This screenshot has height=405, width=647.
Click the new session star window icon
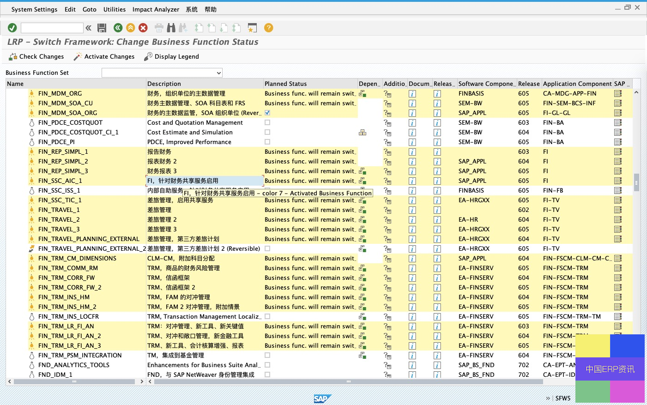[252, 28]
